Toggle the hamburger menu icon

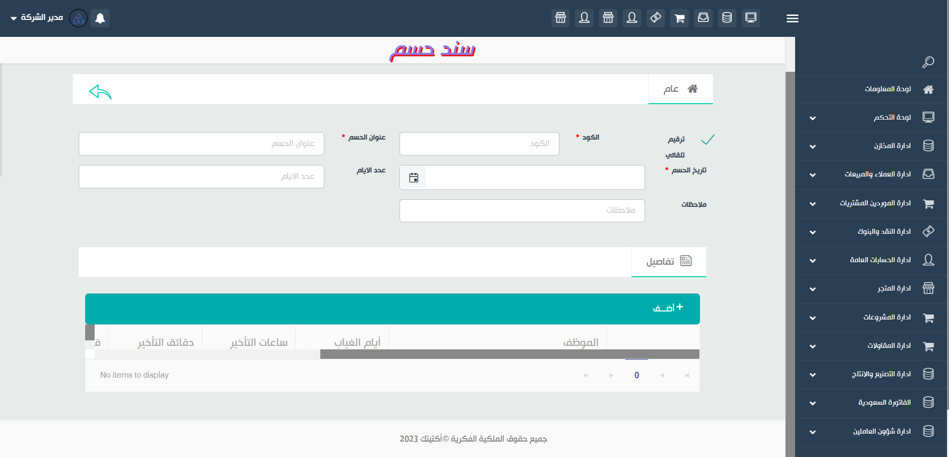pos(793,18)
